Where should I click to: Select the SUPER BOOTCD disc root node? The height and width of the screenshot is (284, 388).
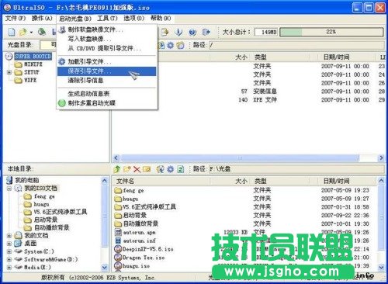33,56
